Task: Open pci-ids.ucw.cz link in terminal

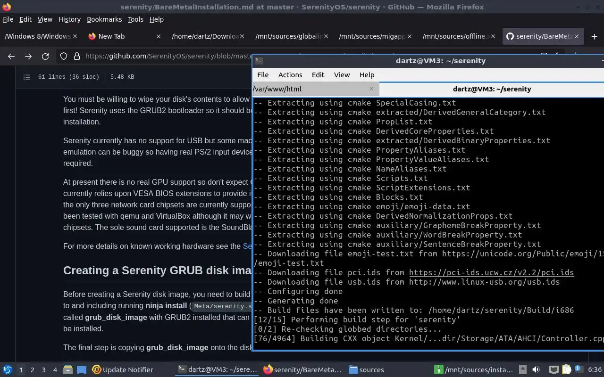Action: tap(491, 272)
